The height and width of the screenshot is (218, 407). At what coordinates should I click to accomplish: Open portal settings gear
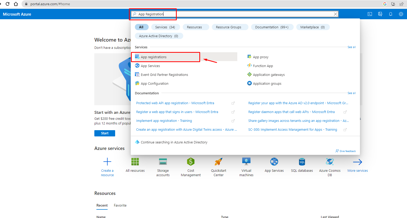(x=401, y=14)
